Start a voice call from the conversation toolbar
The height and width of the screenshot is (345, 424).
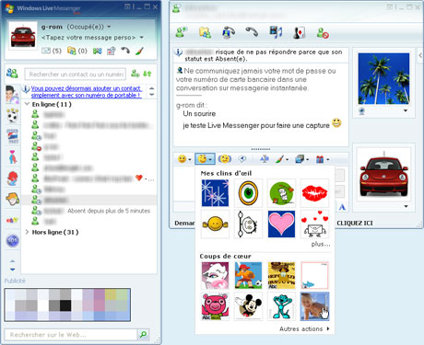click(252, 31)
